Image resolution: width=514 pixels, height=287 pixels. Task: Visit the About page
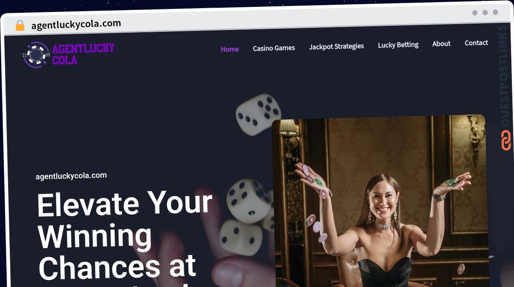click(441, 44)
